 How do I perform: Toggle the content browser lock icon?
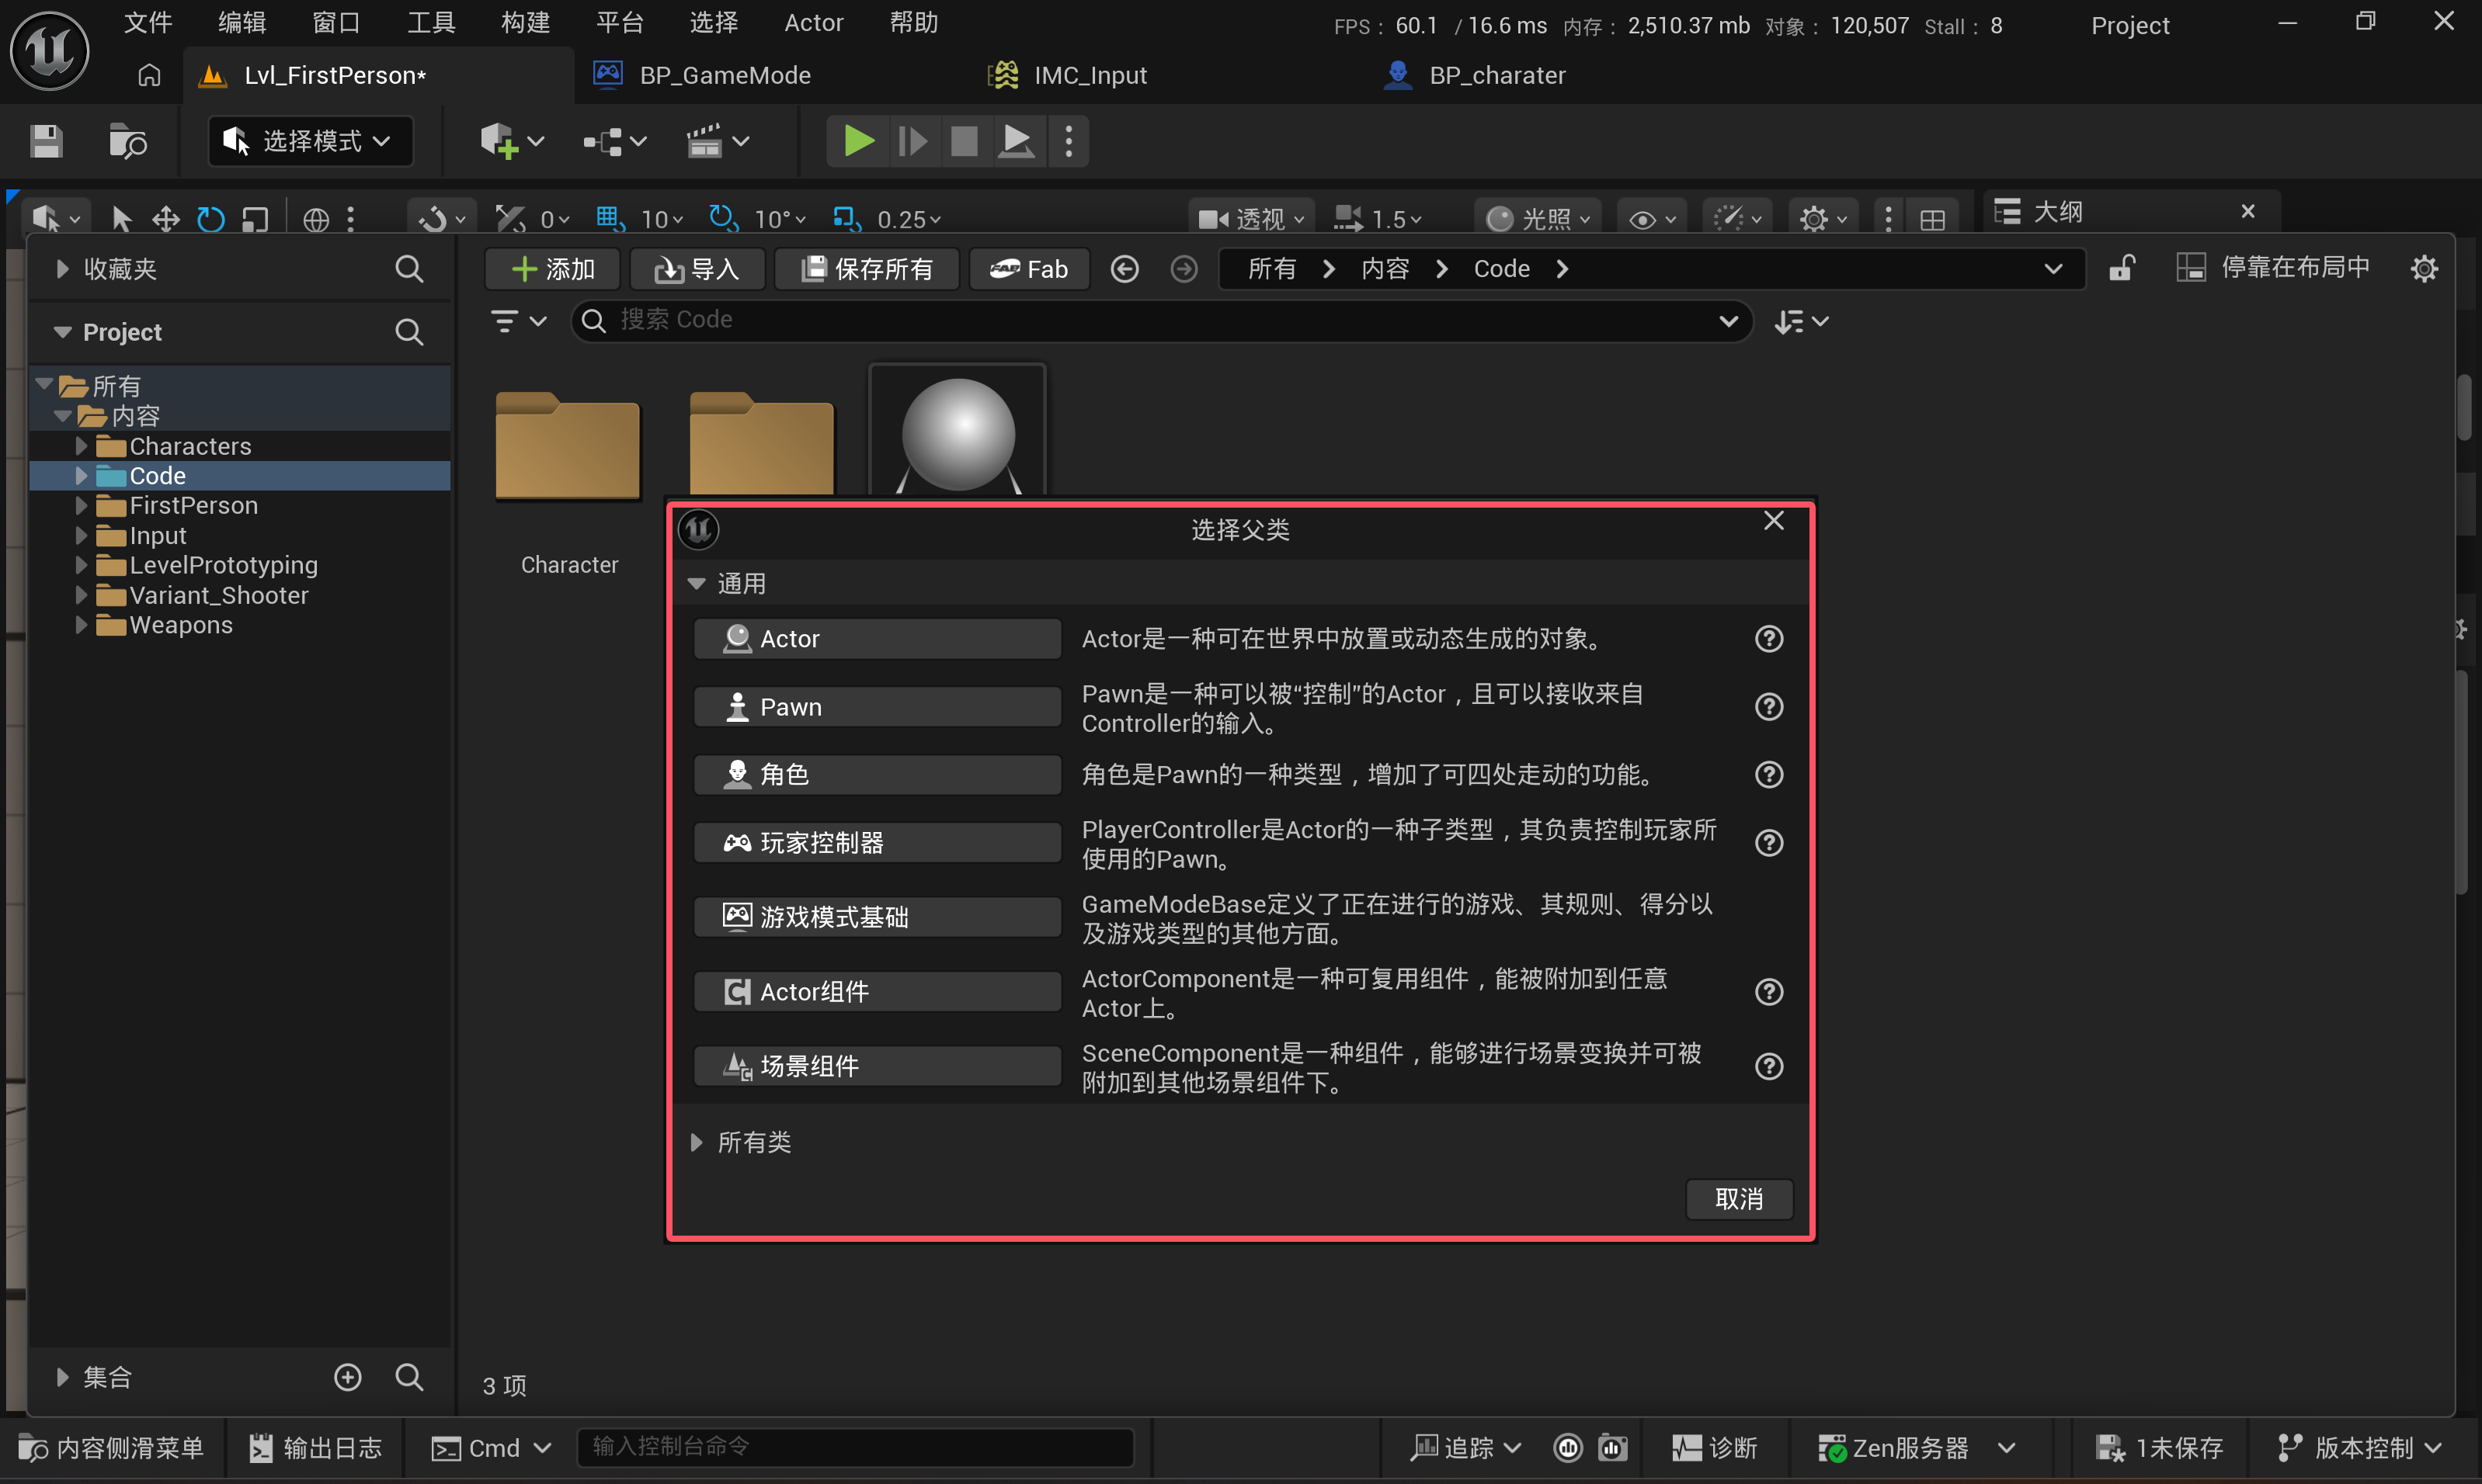coord(2122,269)
